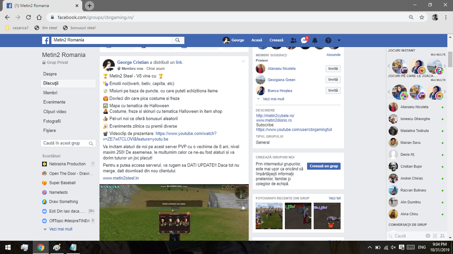Click 'Ascunde' to hide suggested members

333,55
